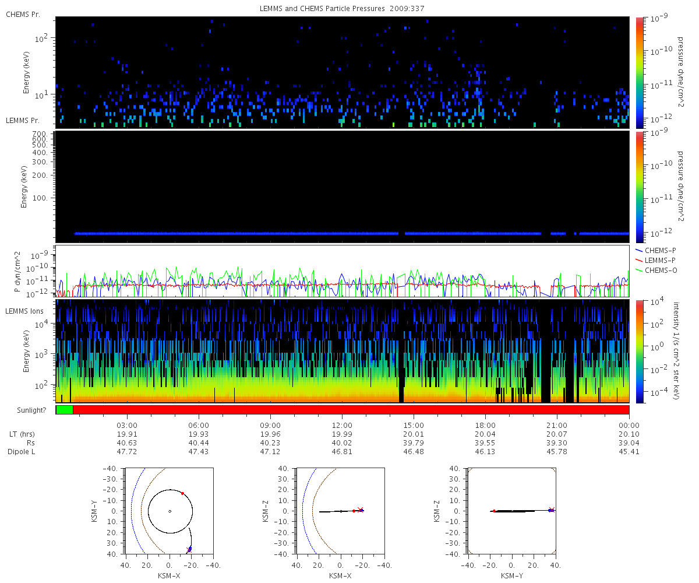The height and width of the screenshot is (583, 699).
Task: Click the red dot on the circular orbit
Action: (x=182, y=493)
